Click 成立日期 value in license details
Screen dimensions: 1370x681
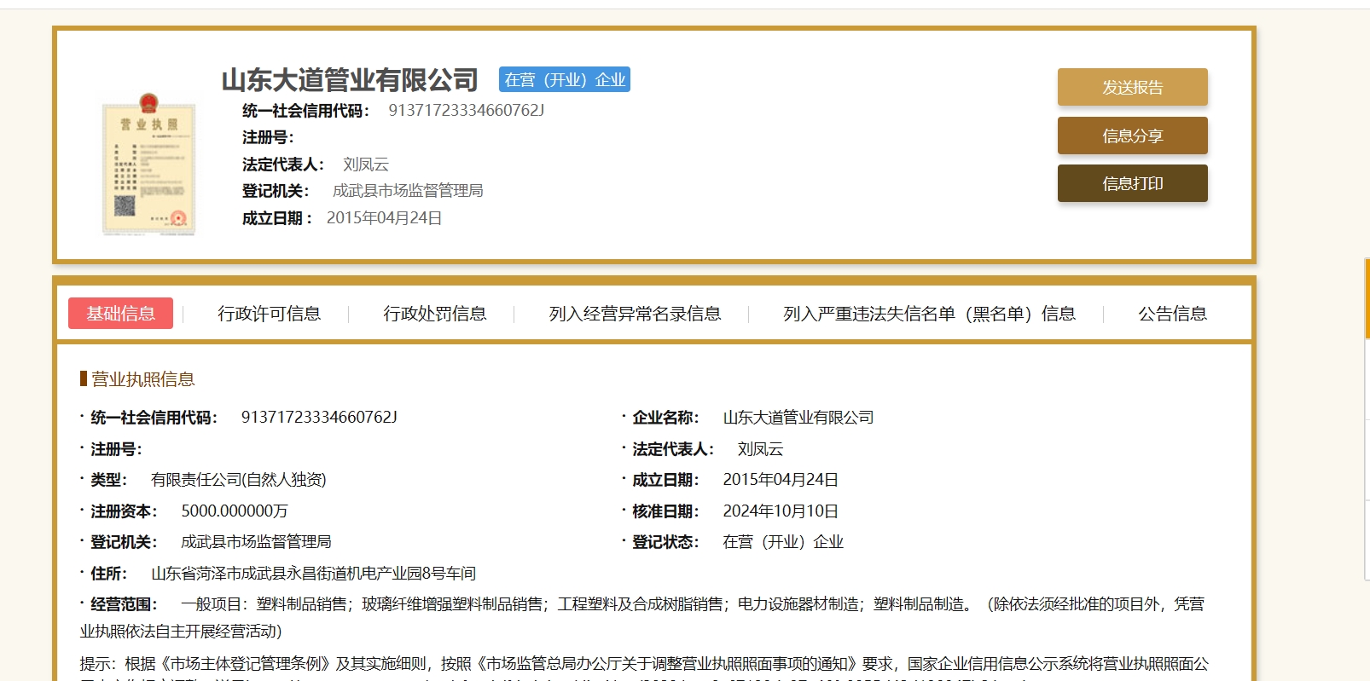781,480
